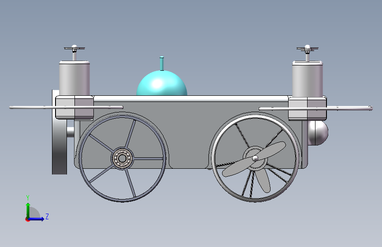Viewport: 382px width, 247px height.
Task: Select the long horizontal rod on the left
Action: pos(66,107)
